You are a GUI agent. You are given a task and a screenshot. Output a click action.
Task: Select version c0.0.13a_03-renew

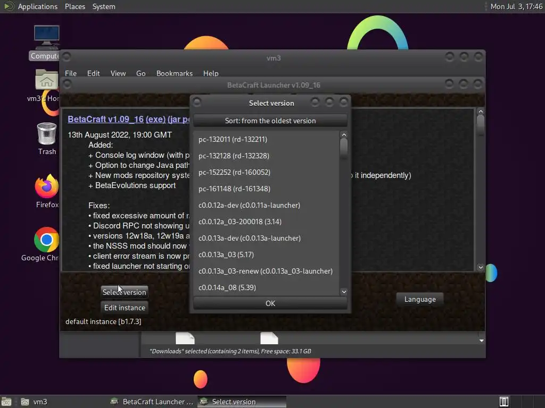tap(266, 271)
